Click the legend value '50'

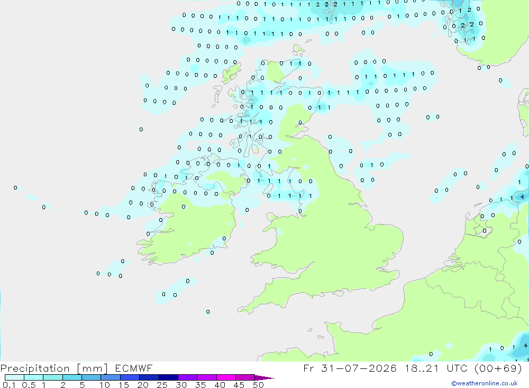(258, 385)
